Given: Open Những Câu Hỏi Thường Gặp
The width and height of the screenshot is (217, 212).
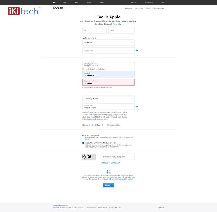Looking at the screenshot, I should (x=155, y=9).
